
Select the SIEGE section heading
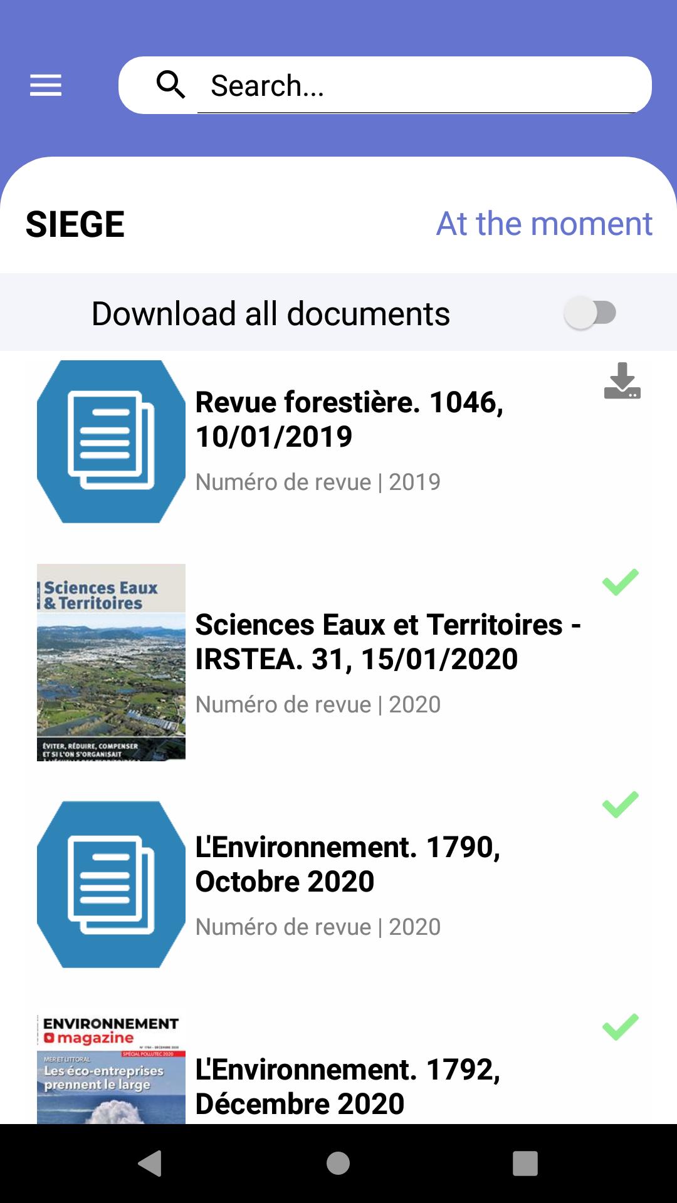[75, 224]
